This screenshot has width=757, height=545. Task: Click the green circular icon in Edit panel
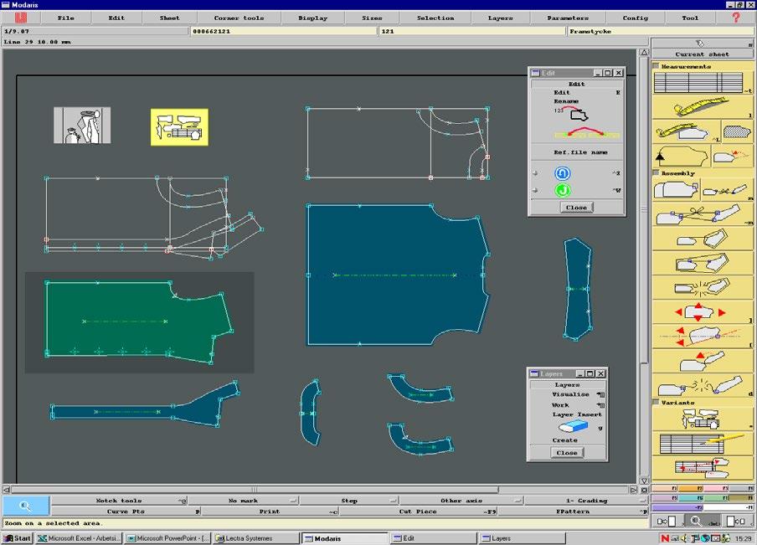tap(563, 190)
